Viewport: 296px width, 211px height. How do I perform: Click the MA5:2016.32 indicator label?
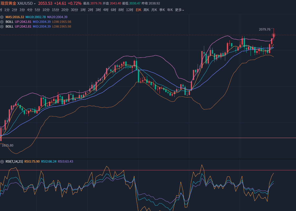pyautogui.click(x=15, y=17)
